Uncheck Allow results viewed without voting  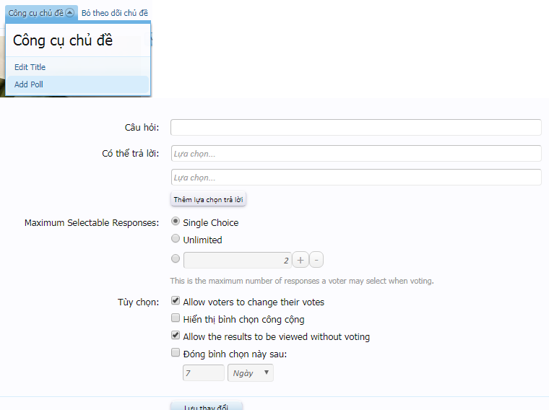(x=176, y=336)
